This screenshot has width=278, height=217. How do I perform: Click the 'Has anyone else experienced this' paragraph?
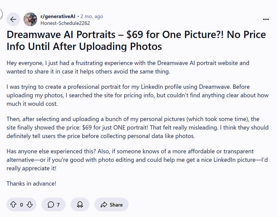point(130,160)
